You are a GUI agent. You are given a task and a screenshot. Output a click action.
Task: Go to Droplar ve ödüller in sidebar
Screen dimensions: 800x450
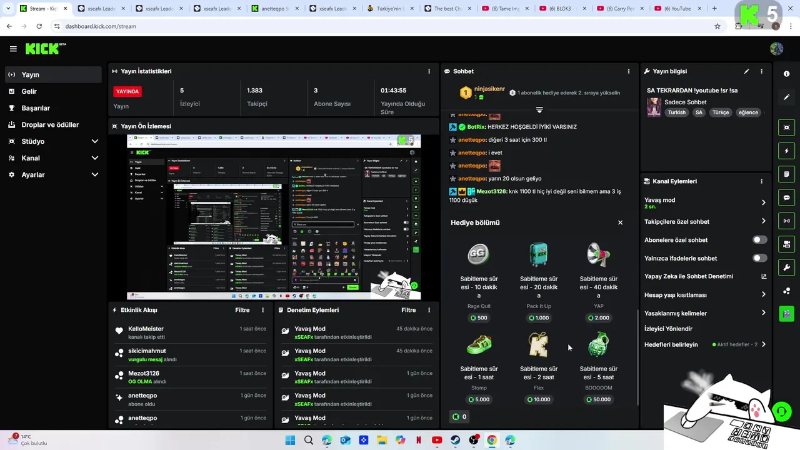tap(53, 125)
